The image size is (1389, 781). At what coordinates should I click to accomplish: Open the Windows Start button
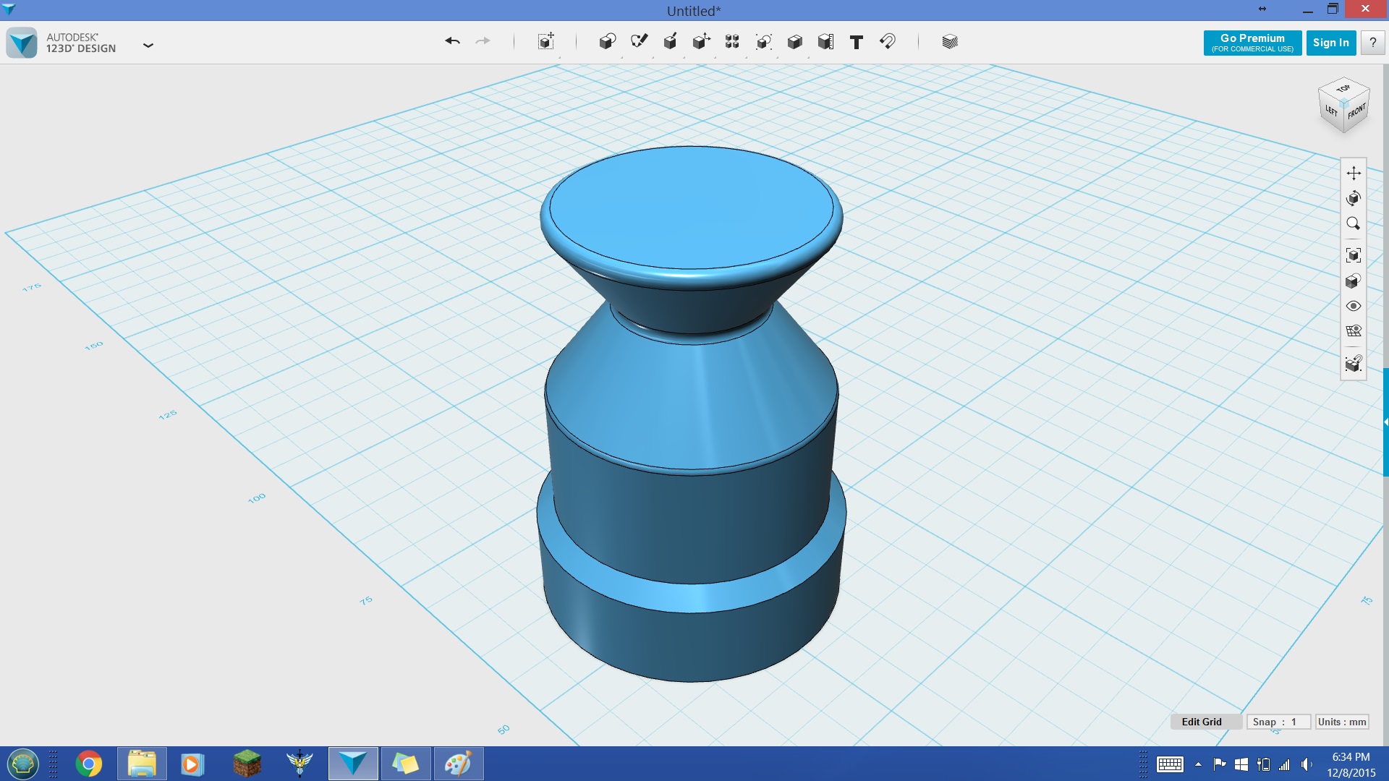tap(23, 764)
